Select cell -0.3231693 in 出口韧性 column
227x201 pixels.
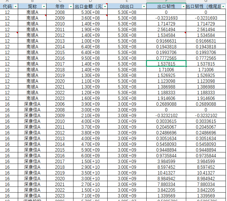coord(166,18)
